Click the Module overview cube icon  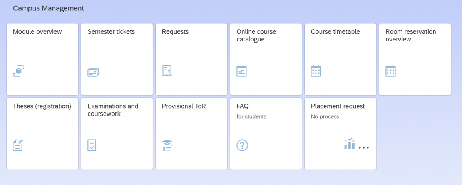18,71
